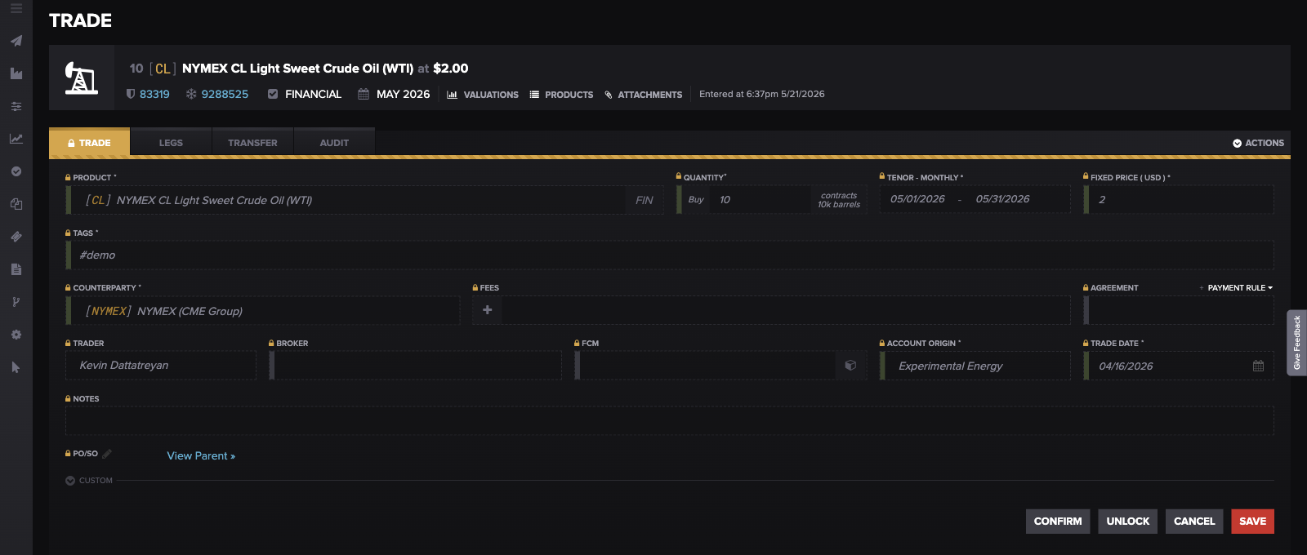This screenshot has width=1307, height=555.
Task: Switch to the TRADE tab
Action: click(x=89, y=142)
